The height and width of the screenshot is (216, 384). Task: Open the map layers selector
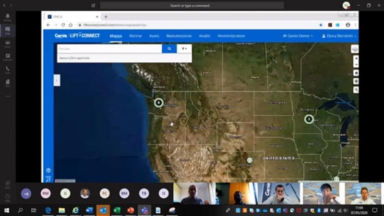click(355, 49)
